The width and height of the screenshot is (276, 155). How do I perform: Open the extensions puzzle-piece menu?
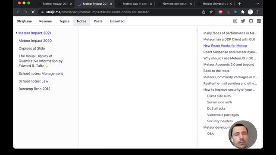click(243, 12)
